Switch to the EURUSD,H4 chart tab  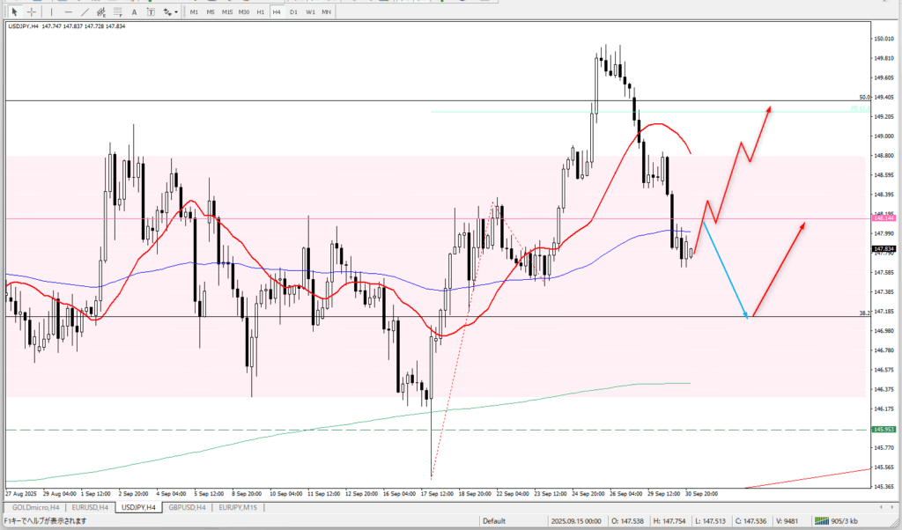(x=90, y=508)
